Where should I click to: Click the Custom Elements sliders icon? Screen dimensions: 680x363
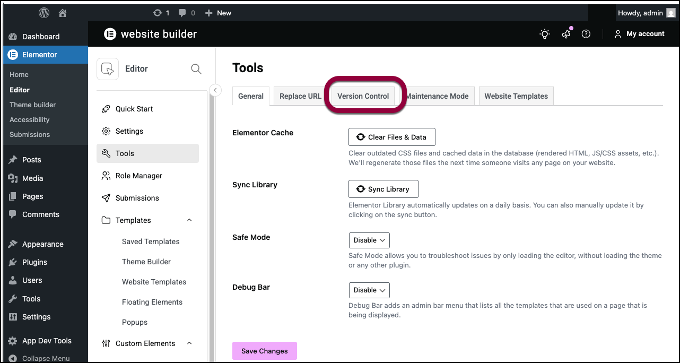[106, 343]
